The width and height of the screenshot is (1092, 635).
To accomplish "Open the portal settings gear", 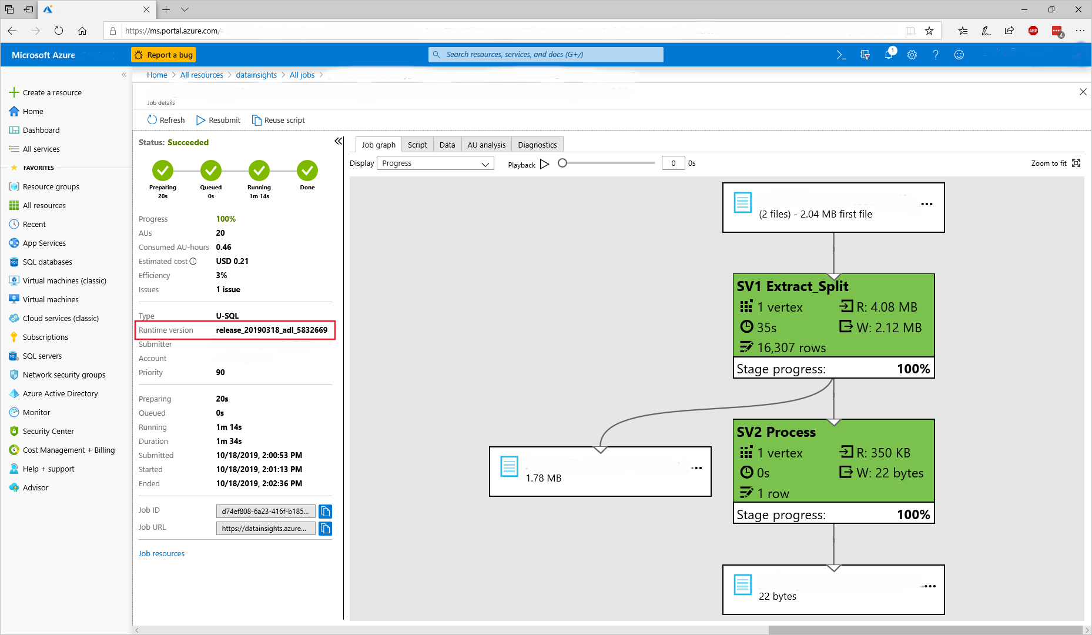I will (912, 55).
